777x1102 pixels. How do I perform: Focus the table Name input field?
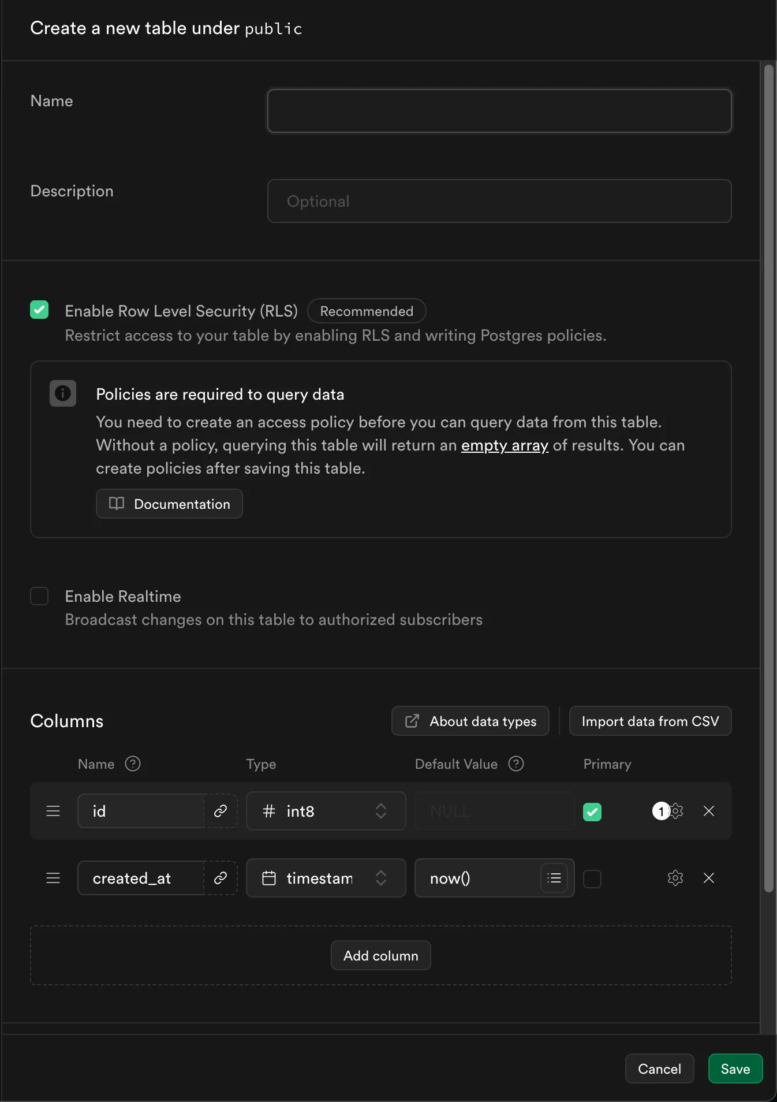pos(499,111)
